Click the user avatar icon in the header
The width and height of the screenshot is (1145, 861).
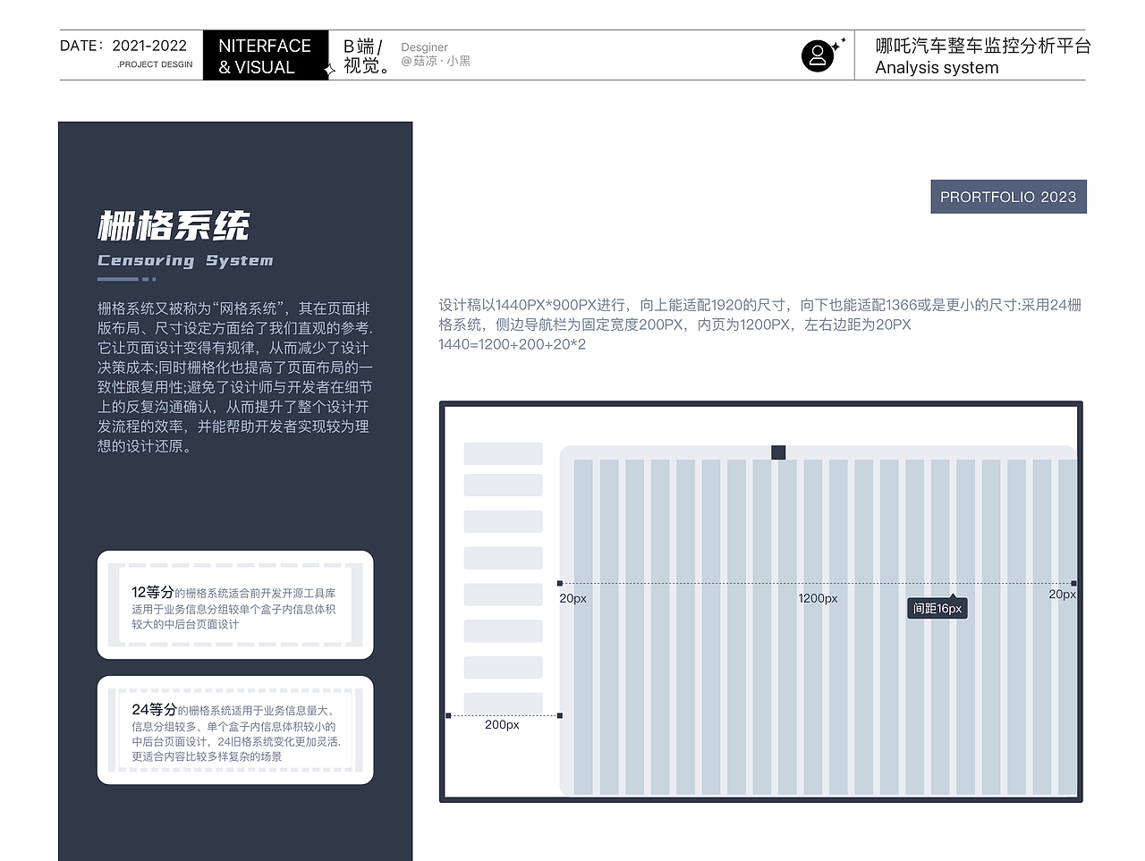(x=817, y=55)
